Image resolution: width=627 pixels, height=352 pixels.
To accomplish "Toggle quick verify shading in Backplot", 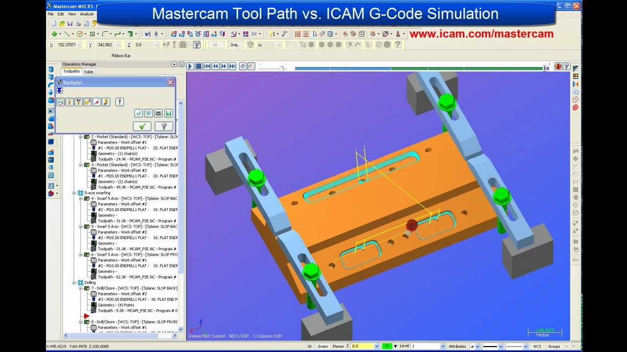I will (x=106, y=102).
